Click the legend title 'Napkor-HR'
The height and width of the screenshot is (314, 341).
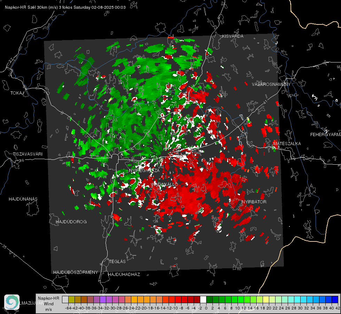coord(48,298)
